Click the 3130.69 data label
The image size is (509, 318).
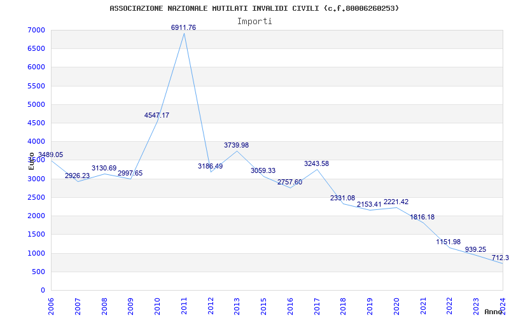coord(104,168)
